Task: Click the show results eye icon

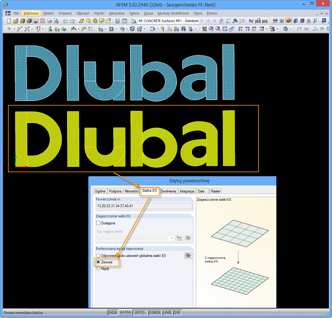Action: [x=235, y=21]
